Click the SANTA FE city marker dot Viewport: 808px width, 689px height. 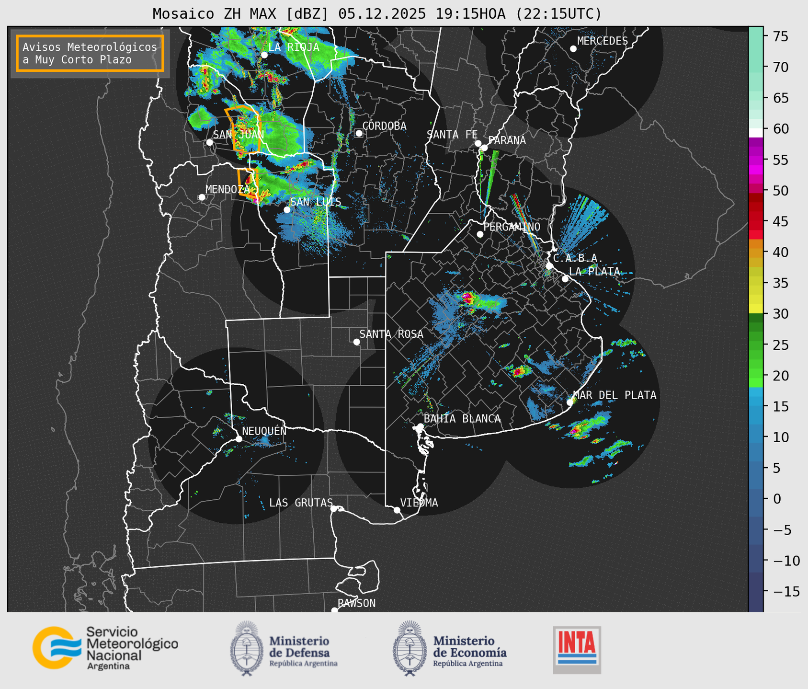[478, 143]
